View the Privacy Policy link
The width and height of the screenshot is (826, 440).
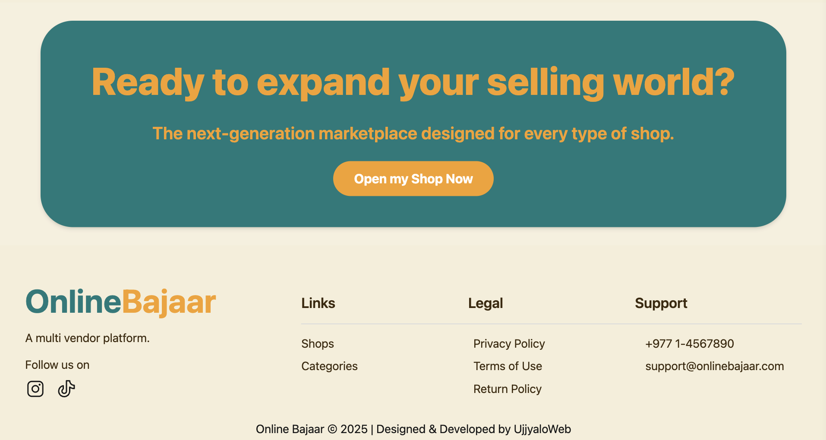[x=509, y=344]
